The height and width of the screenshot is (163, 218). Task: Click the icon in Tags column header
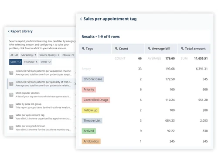tap(83, 49)
